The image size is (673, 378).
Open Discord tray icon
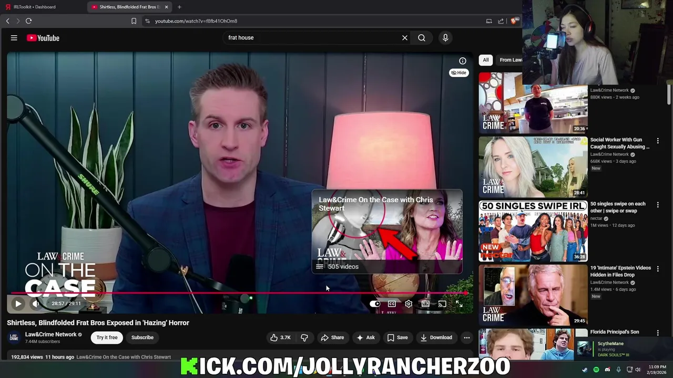[608, 370]
